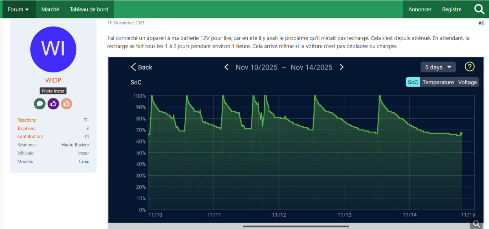Open the Marché menu item
This screenshot has width=489, height=229.
coord(50,9)
